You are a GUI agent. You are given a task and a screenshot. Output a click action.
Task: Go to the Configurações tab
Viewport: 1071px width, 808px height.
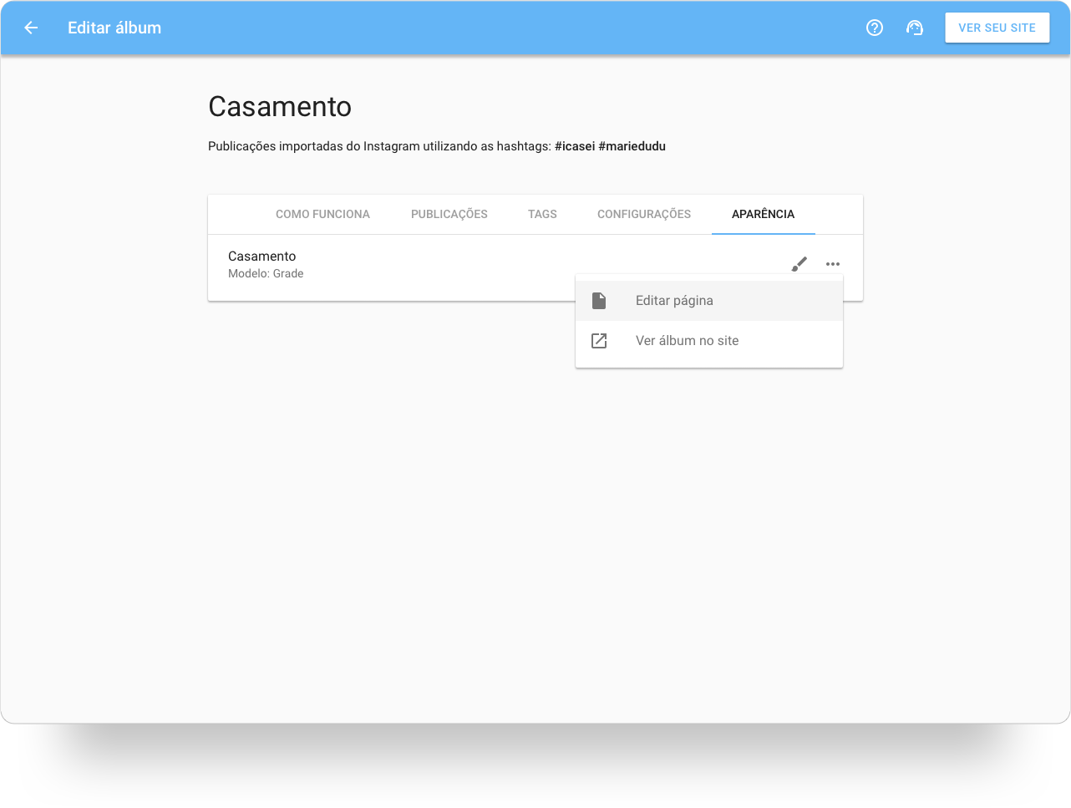pos(643,214)
